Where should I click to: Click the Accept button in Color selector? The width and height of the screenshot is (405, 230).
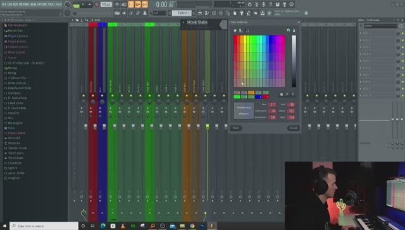[293, 128]
